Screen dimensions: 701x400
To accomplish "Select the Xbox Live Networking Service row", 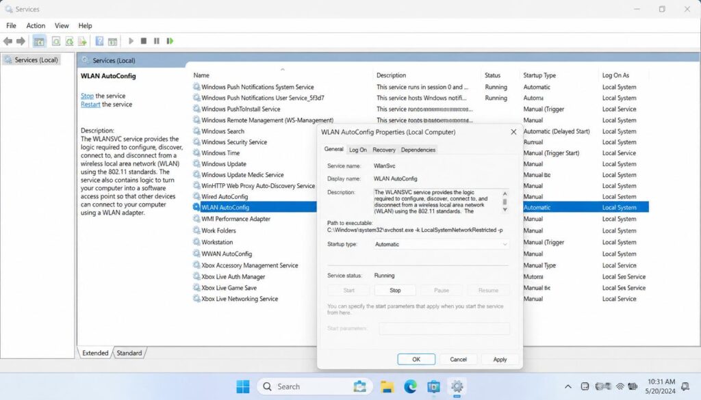I will pos(239,299).
